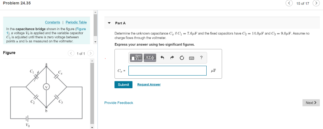
Task: Reset the answer box
Action: click(x=181, y=58)
